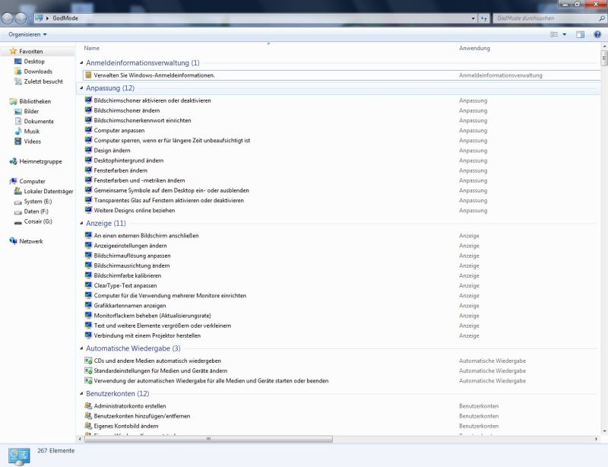Open the view options dropdown arrow

click(x=564, y=34)
